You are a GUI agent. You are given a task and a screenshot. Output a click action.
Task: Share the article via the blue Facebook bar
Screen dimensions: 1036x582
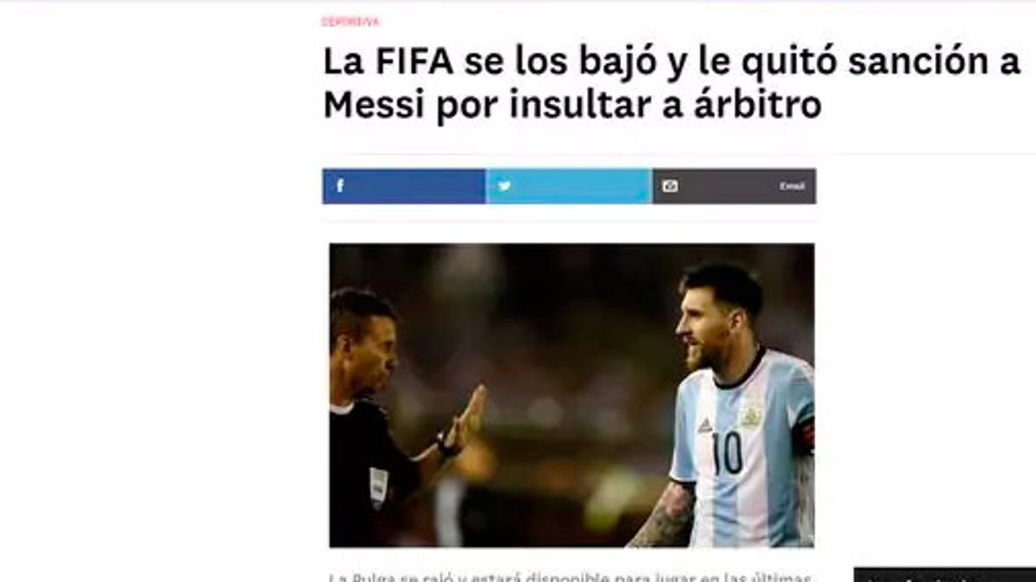[404, 186]
